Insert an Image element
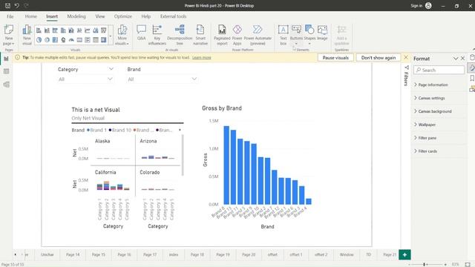Image resolution: width=475 pixels, height=267 pixels. [x=322, y=32]
